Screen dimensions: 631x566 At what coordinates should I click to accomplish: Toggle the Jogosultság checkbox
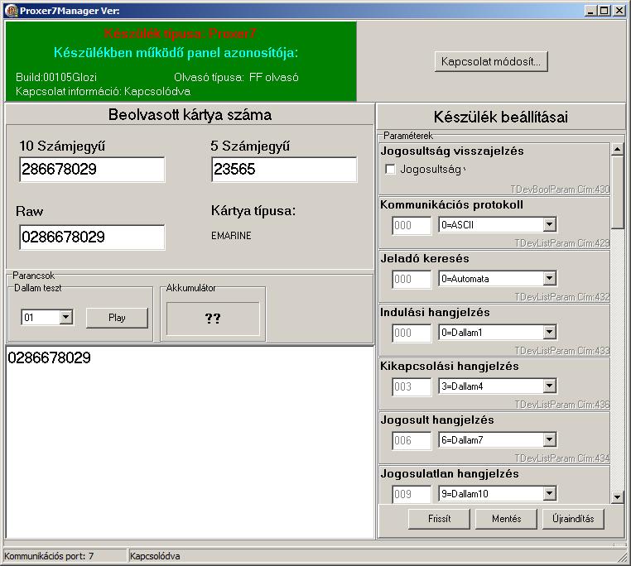click(390, 169)
